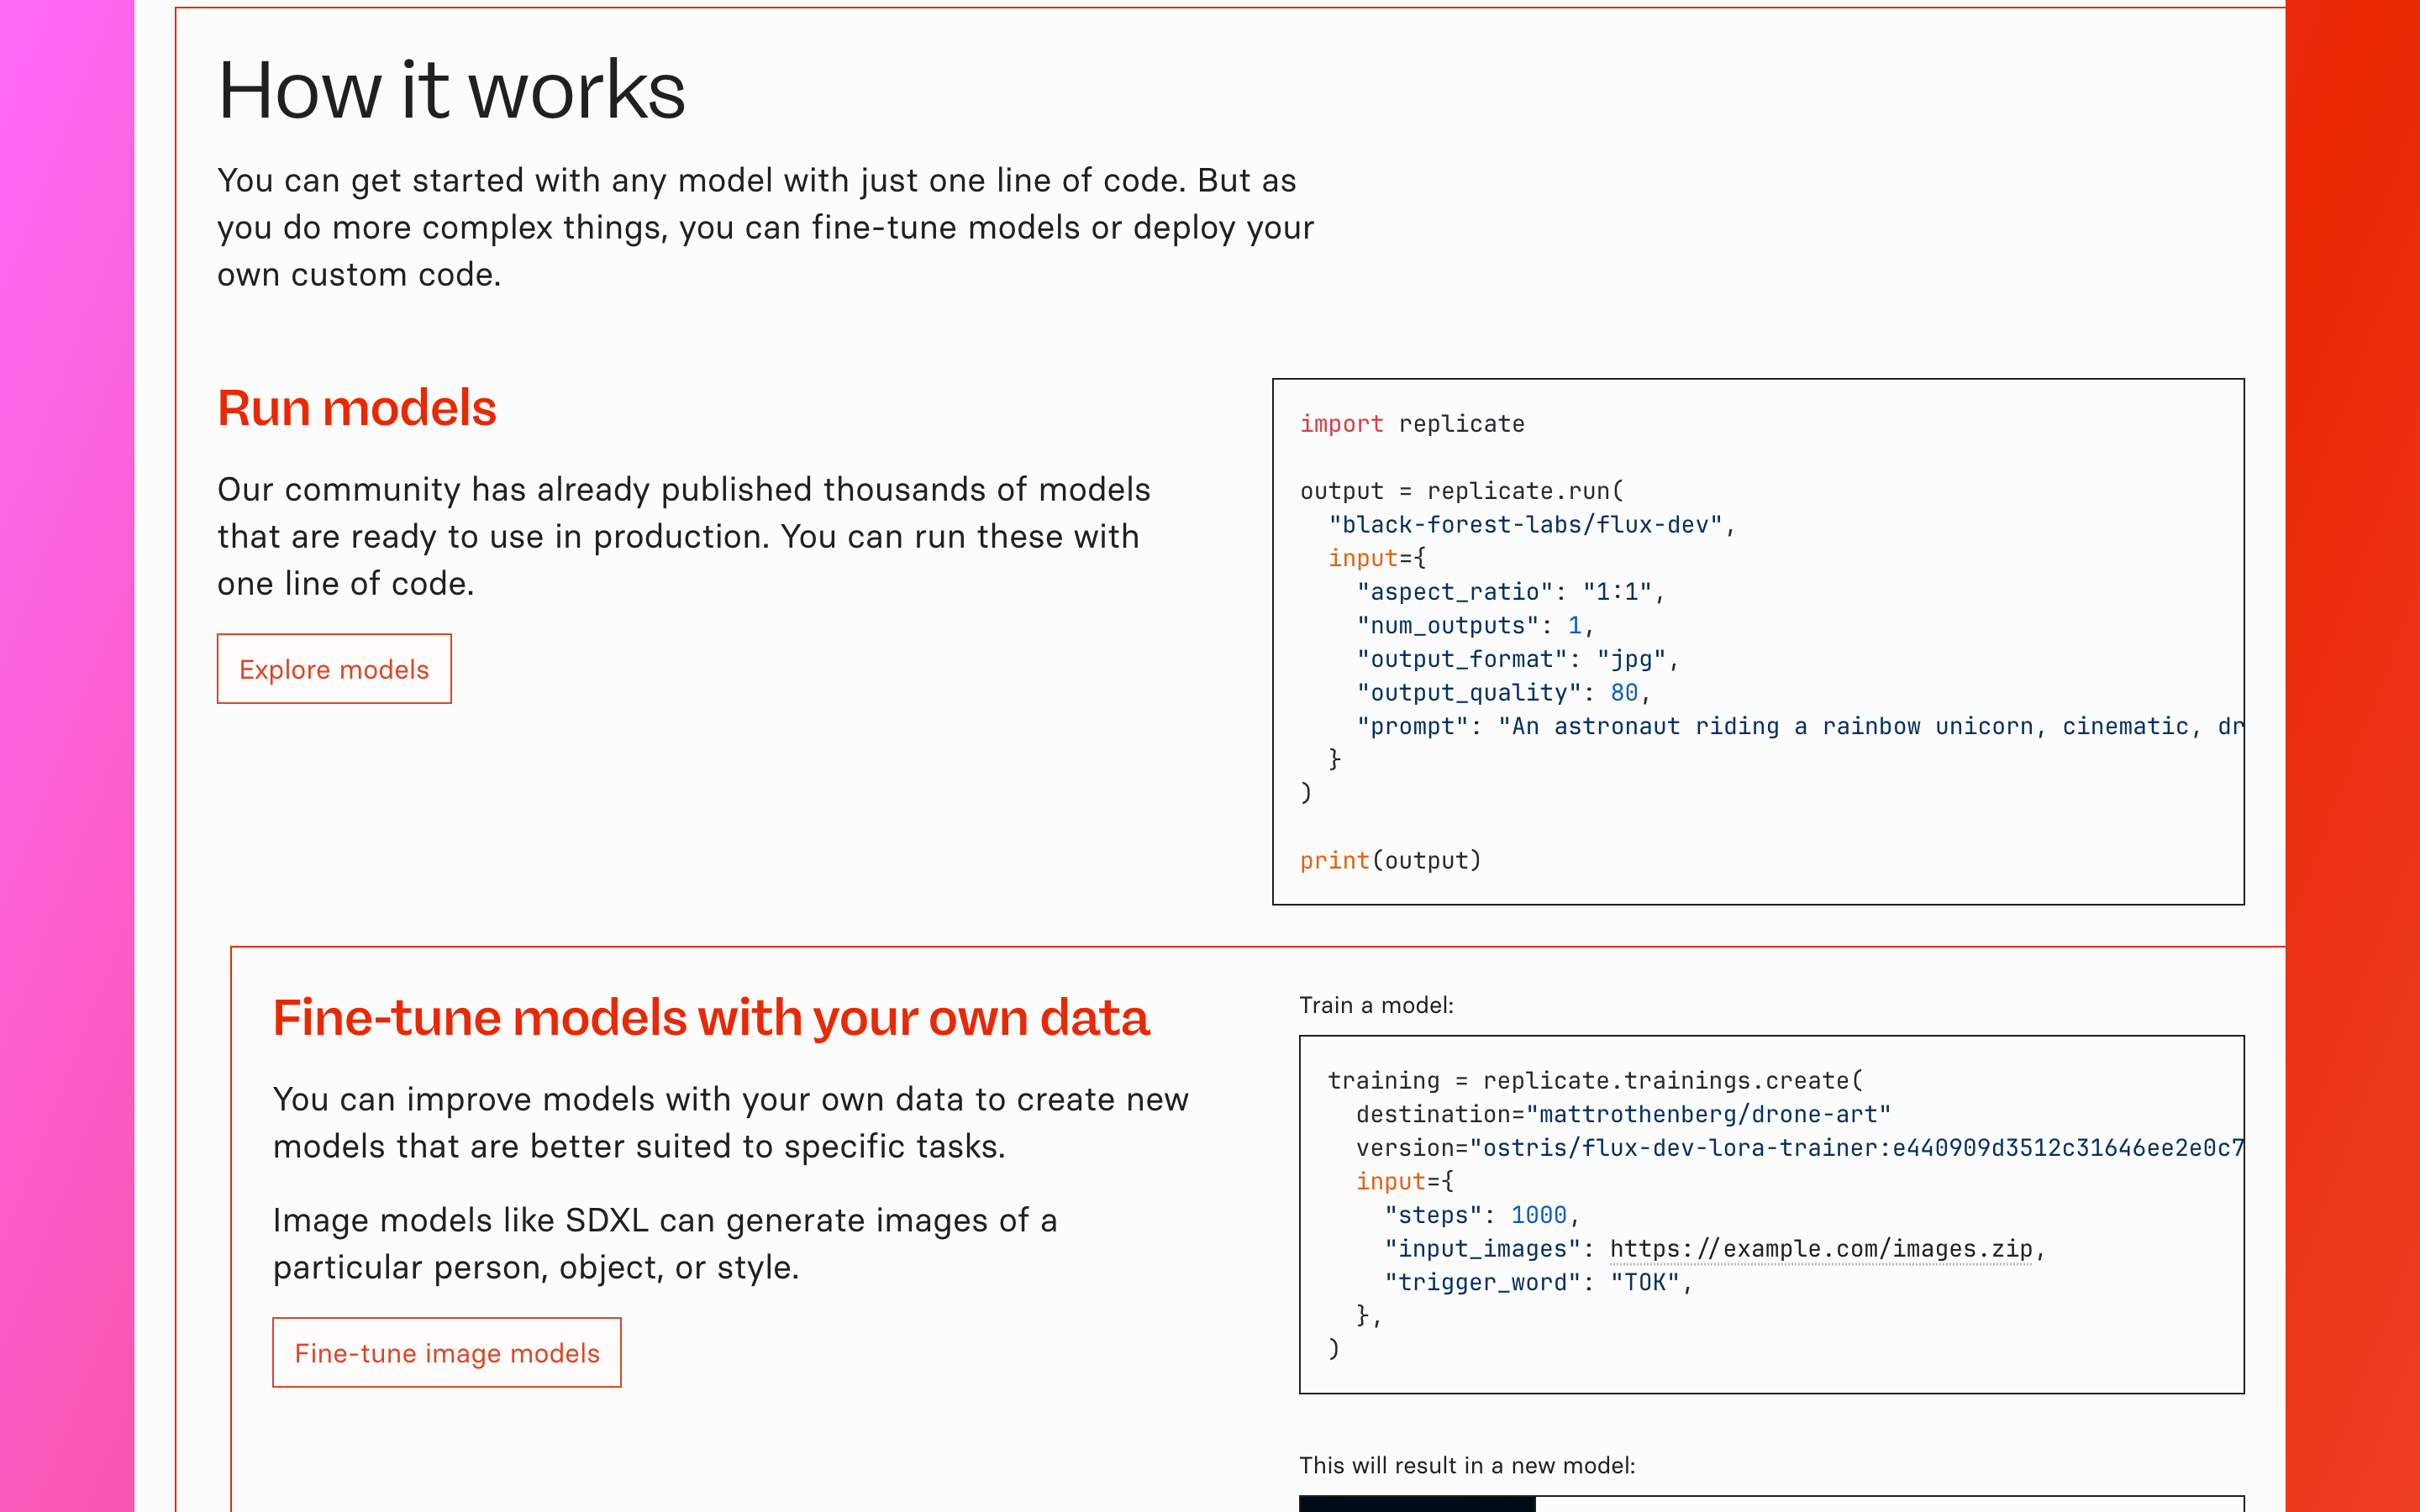Follow the example.com/images.zip link in code
2420x1512 pixels.
click(x=1821, y=1249)
